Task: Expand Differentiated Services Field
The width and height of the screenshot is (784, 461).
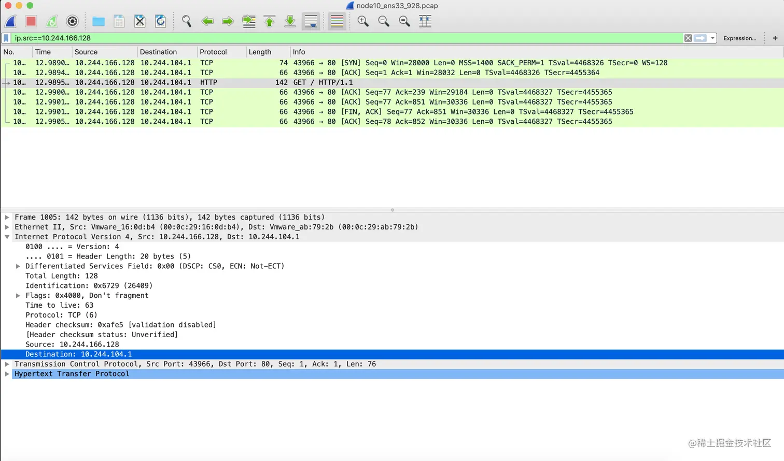Action: (x=18, y=266)
